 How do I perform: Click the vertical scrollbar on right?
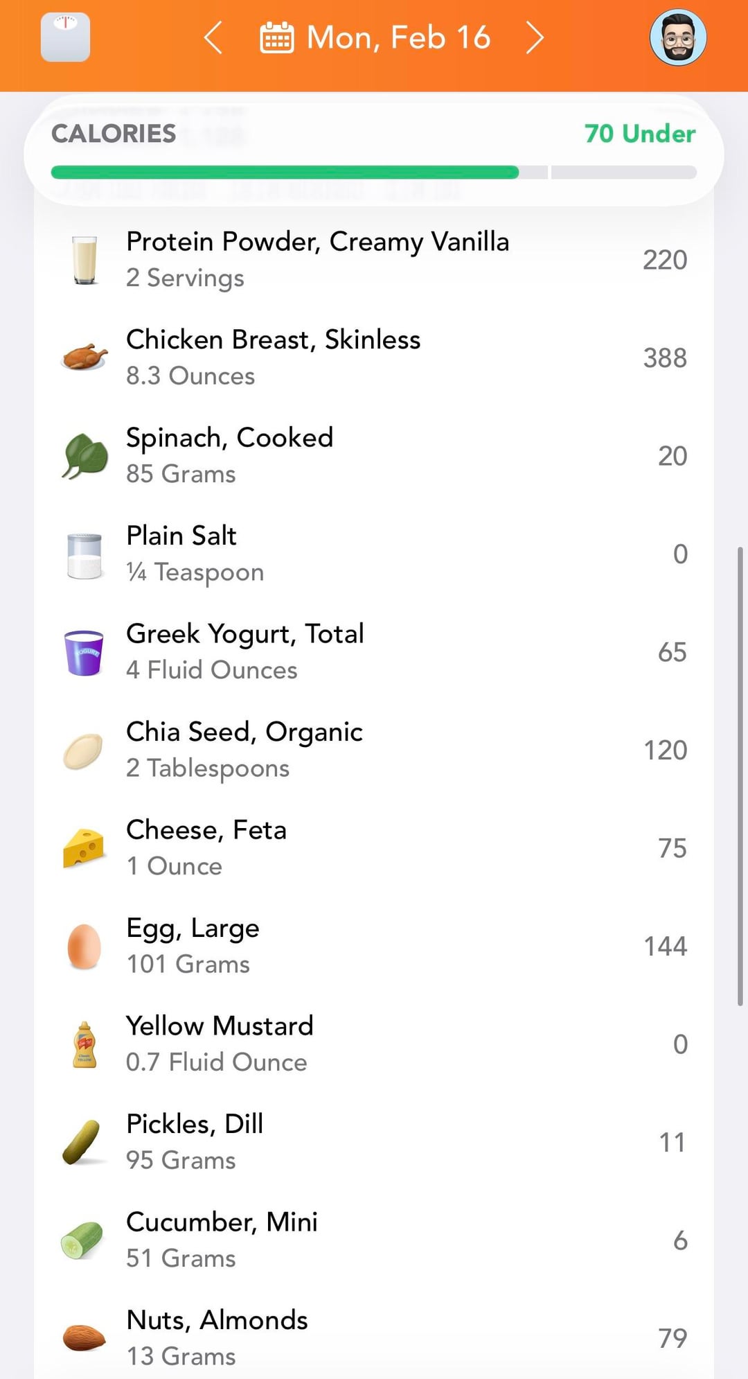tap(740, 776)
